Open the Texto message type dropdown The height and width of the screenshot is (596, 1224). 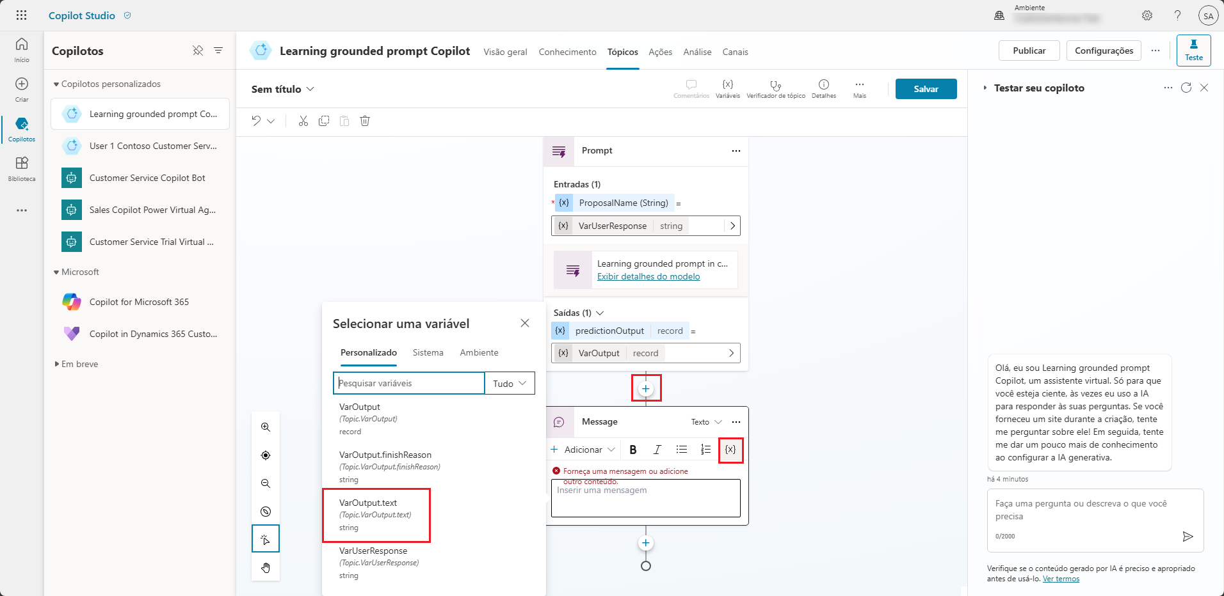(x=706, y=422)
